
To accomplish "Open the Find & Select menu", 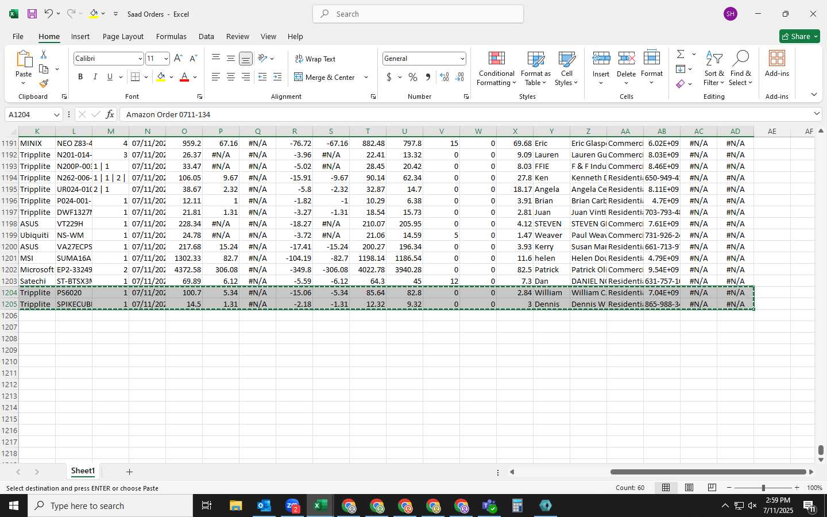I will [741, 68].
